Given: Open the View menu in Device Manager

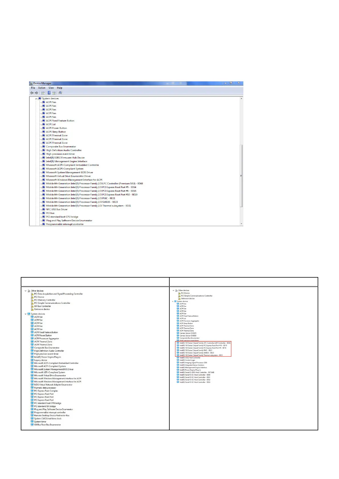Looking at the screenshot, I should 51,88.
